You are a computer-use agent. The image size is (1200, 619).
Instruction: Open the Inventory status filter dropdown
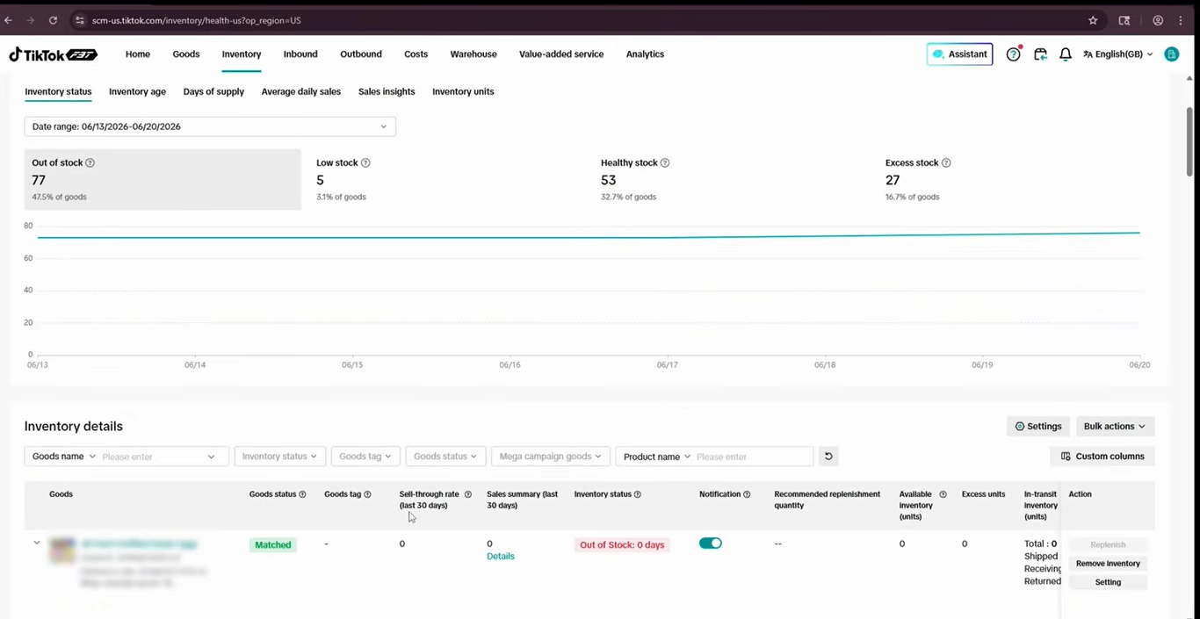pos(280,457)
